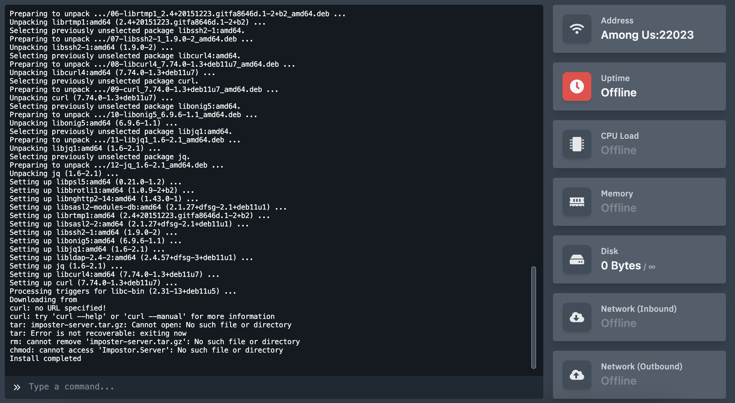This screenshot has width=735, height=403.
Task: Click the Install completed console line
Action: pos(45,358)
